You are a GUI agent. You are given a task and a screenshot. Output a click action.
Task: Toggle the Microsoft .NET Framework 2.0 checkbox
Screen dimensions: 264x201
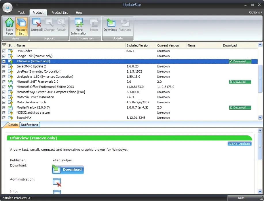[x=4, y=82]
